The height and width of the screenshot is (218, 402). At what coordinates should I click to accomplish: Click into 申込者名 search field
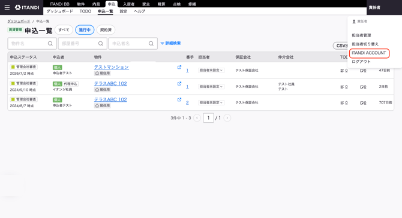[133, 44]
